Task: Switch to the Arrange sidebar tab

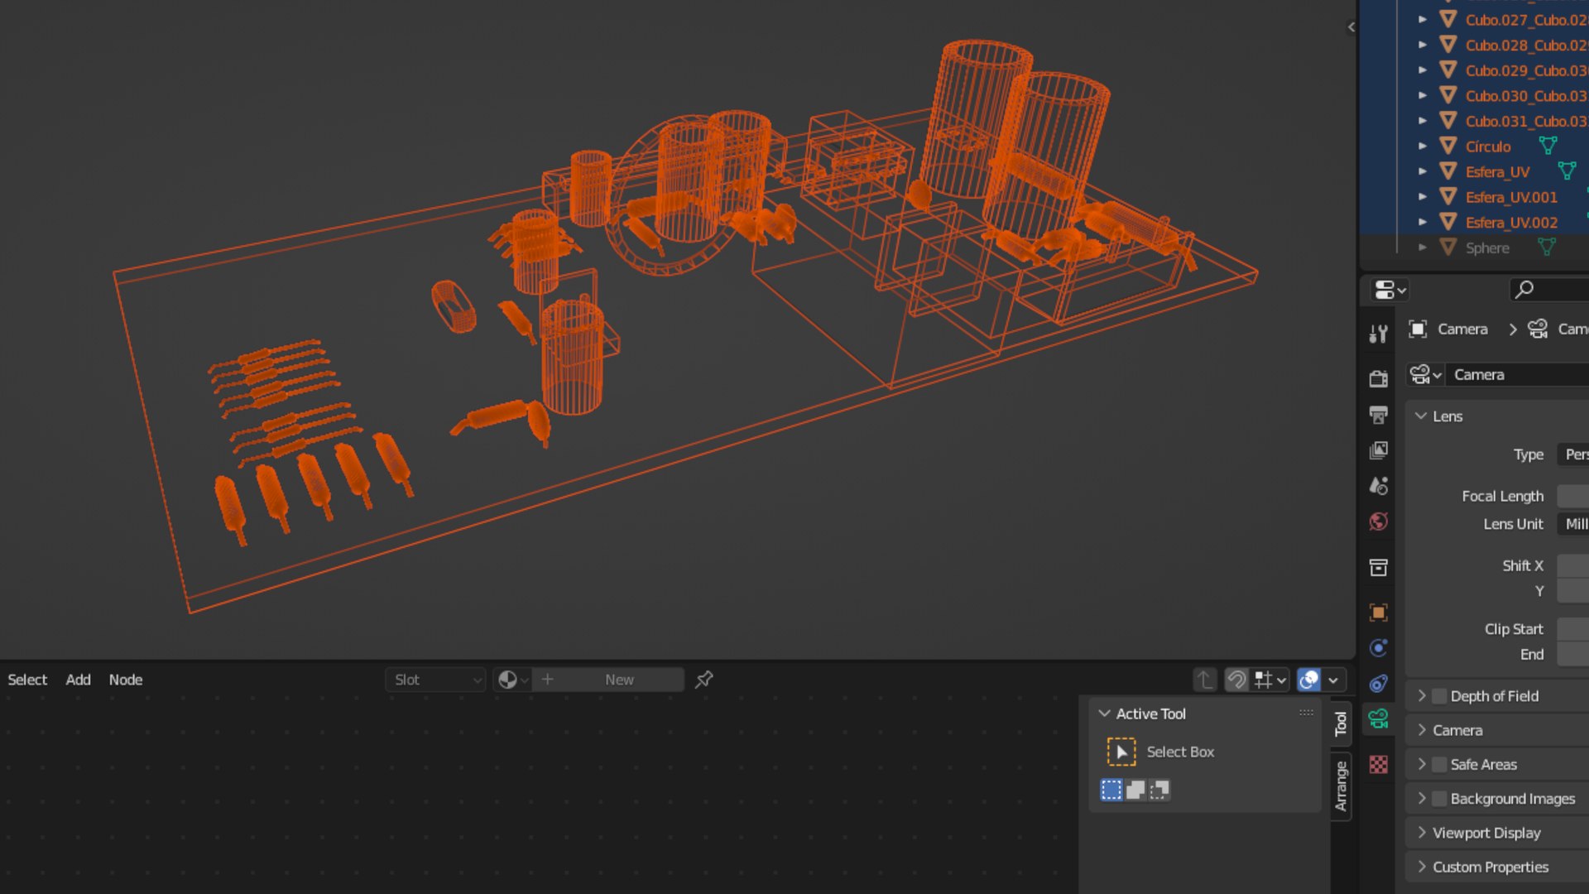Action: pyautogui.click(x=1341, y=786)
